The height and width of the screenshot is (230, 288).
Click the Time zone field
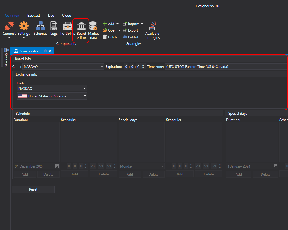pos(226,67)
